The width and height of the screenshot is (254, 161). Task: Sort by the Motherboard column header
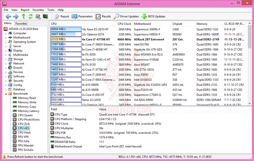click(x=152, y=24)
